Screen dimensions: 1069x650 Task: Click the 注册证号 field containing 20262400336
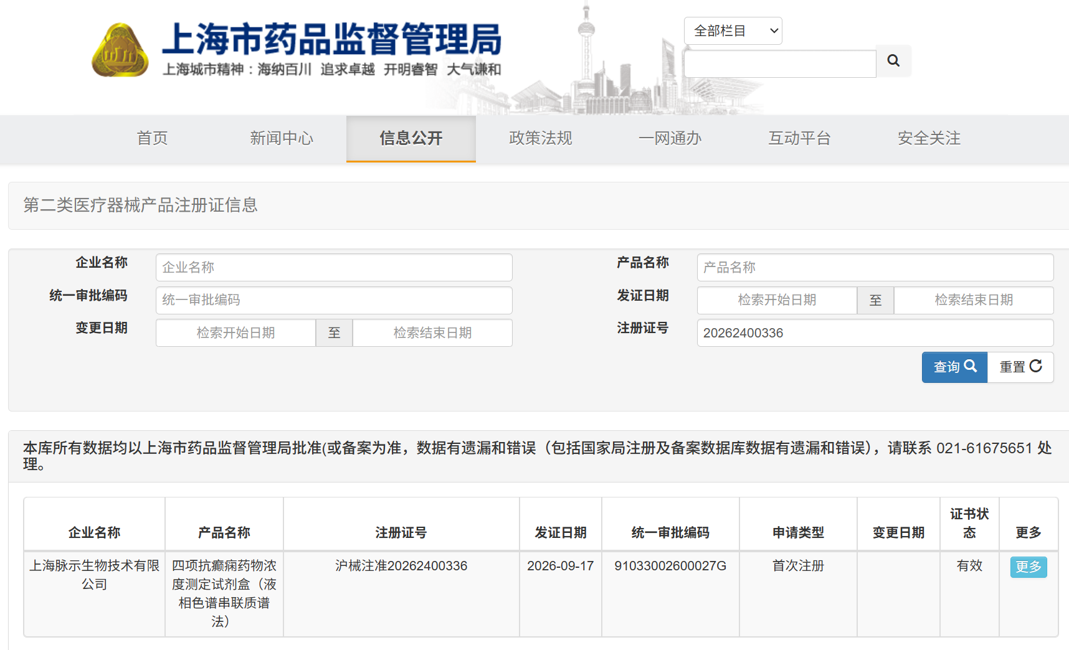click(875, 333)
